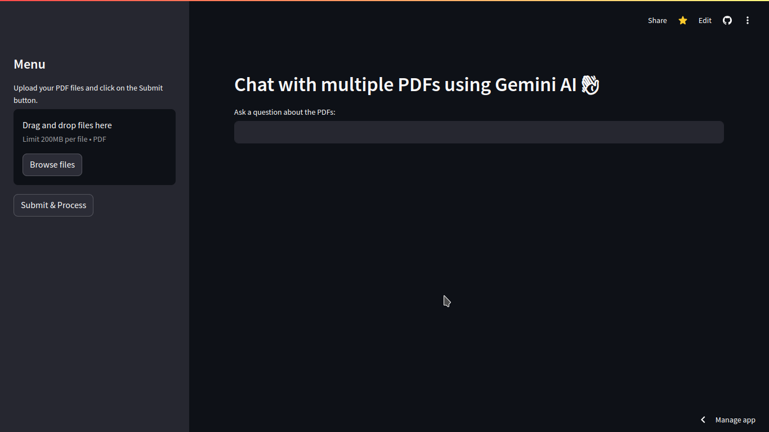This screenshot has width=769, height=432.
Task: Click the colored decoration bar at top
Action: [x=384, y=1]
